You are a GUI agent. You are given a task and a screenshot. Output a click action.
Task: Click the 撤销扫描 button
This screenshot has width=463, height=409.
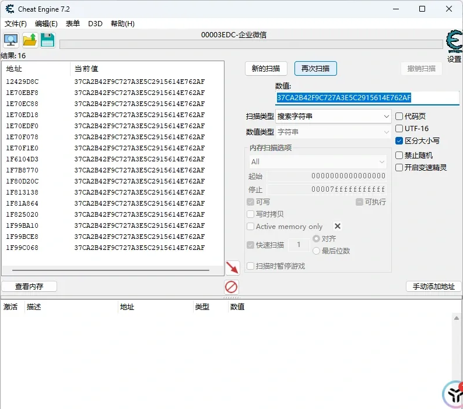point(422,69)
